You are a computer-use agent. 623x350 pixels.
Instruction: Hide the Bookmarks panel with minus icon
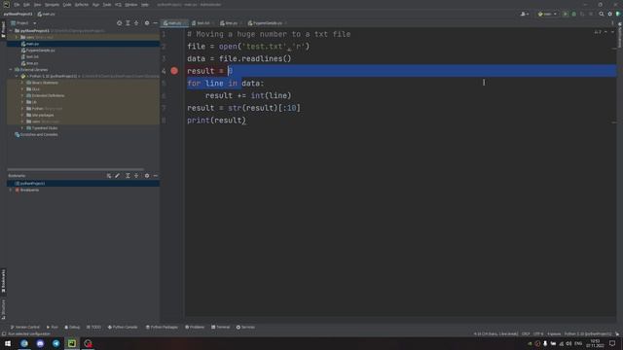(156, 176)
